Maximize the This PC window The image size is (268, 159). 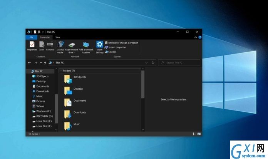(187, 32)
